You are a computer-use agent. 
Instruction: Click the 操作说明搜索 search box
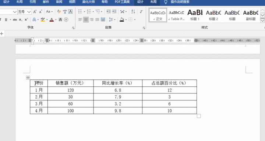click(180, 2)
